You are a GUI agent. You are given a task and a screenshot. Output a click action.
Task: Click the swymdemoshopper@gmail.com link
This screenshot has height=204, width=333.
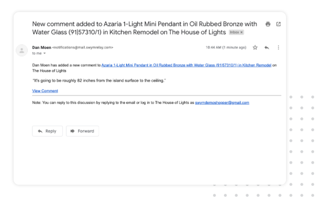pos(222,103)
